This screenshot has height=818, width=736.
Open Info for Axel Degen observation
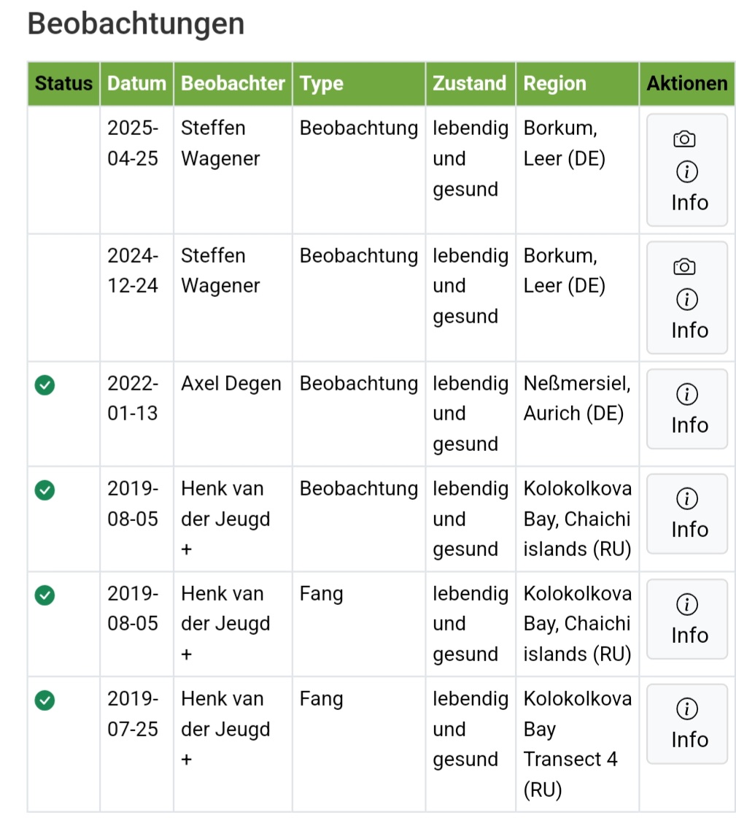coord(687,409)
